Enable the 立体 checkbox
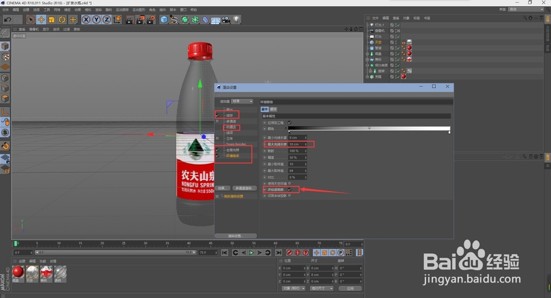Screen dimensions: 551x298 [217, 139]
